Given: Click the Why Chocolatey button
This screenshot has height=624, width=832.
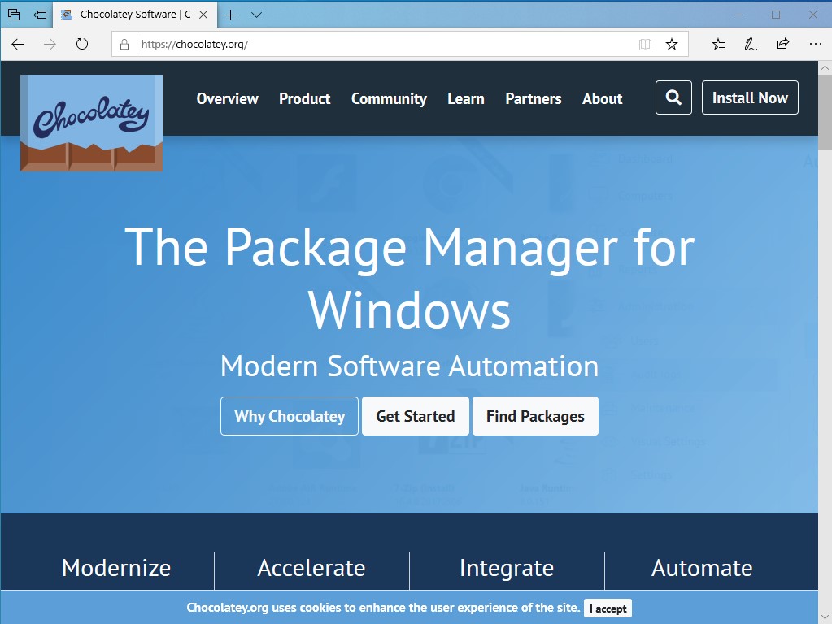Looking at the screenshot, I should coord(290,416).
